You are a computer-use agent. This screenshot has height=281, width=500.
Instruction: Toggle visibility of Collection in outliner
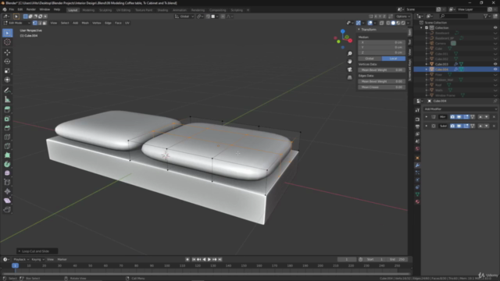click(x=495, y=28)
